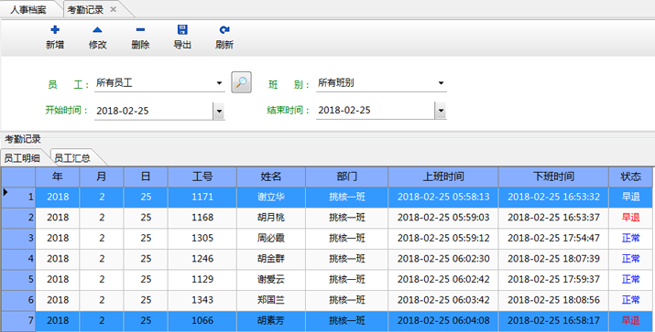This screenshot has height=332, width=655.
Task: Click the 部门 column header
Action: coord(346,177)
